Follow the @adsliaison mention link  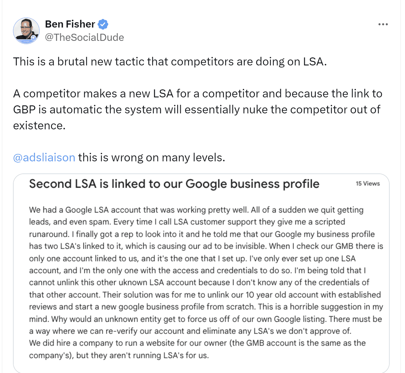[44, 157]
